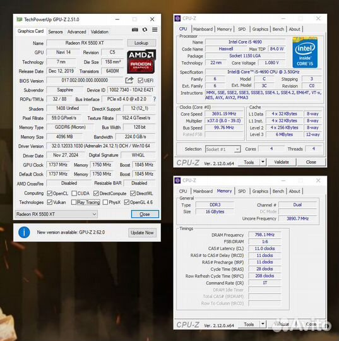The image size is (339, 341).
Task: Toggle the DirectCompute checkbox
Action: coord(96,193)
